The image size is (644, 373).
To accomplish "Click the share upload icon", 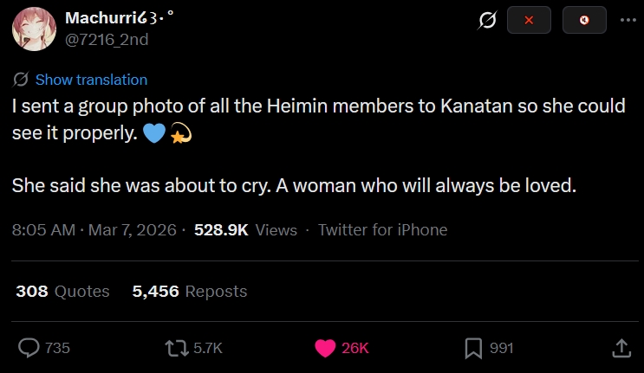I will tap(621, 349).
